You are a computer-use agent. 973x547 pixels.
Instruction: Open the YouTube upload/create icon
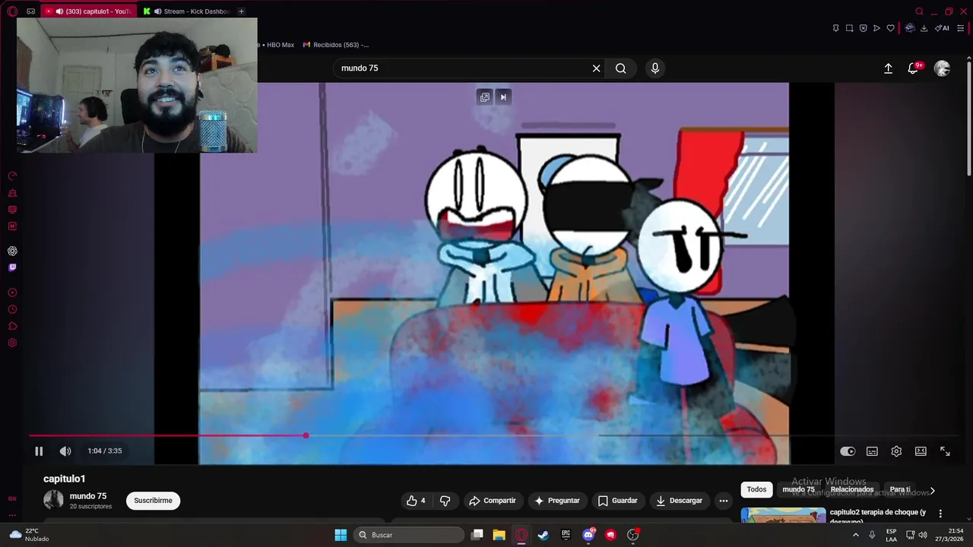pyautogui.click(x=888, y=68)
